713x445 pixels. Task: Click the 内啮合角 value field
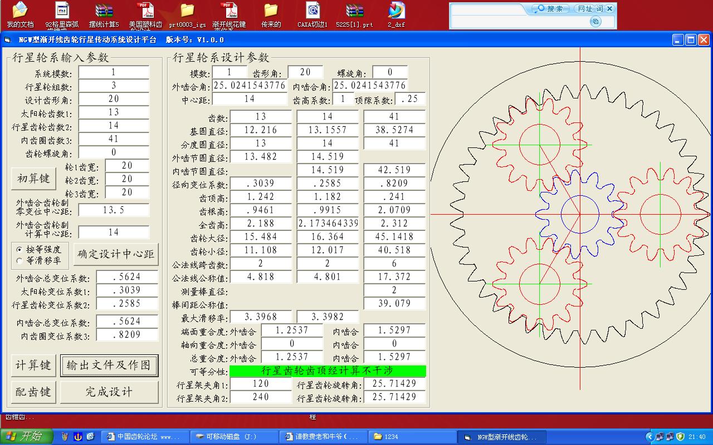click(370, 86)
